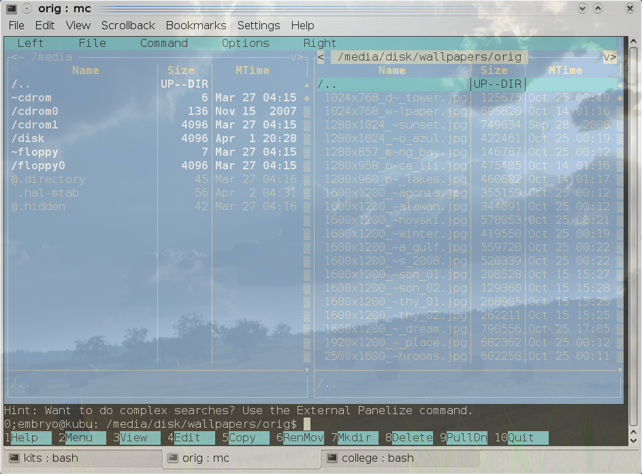Click the Konsole vertical scrollbar track

pyautogui.click(x=633, y=237)
